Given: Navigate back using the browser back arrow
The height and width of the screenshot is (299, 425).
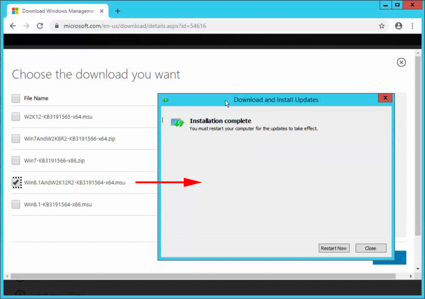Looking at the screenshot, I should tap(12, 26).
